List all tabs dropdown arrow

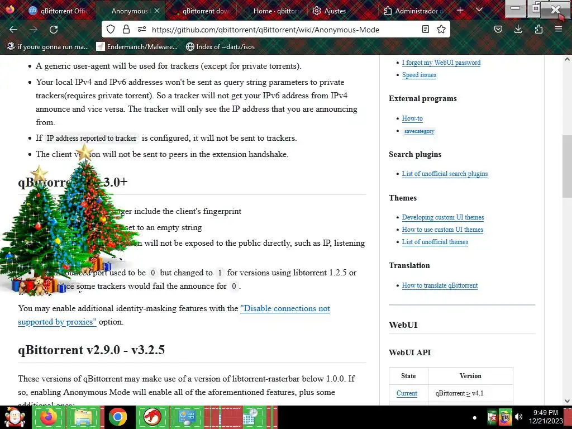[479, 10]
